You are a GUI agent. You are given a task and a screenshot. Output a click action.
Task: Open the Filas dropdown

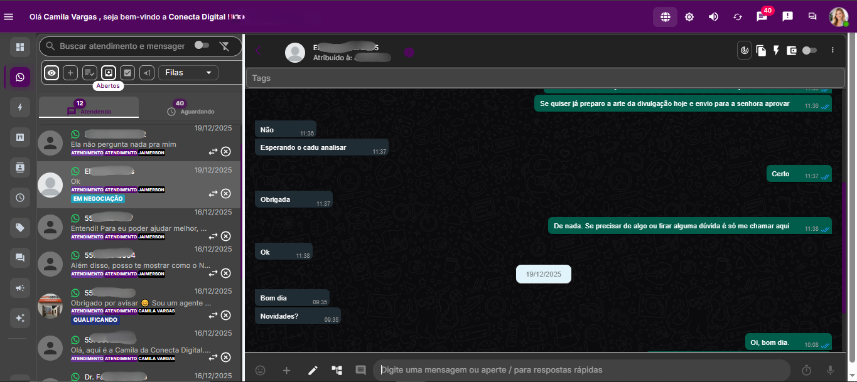point(188,72)
